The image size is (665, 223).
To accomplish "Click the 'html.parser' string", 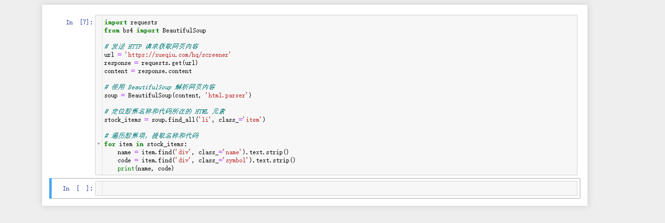I will click(x=226, y=95).
